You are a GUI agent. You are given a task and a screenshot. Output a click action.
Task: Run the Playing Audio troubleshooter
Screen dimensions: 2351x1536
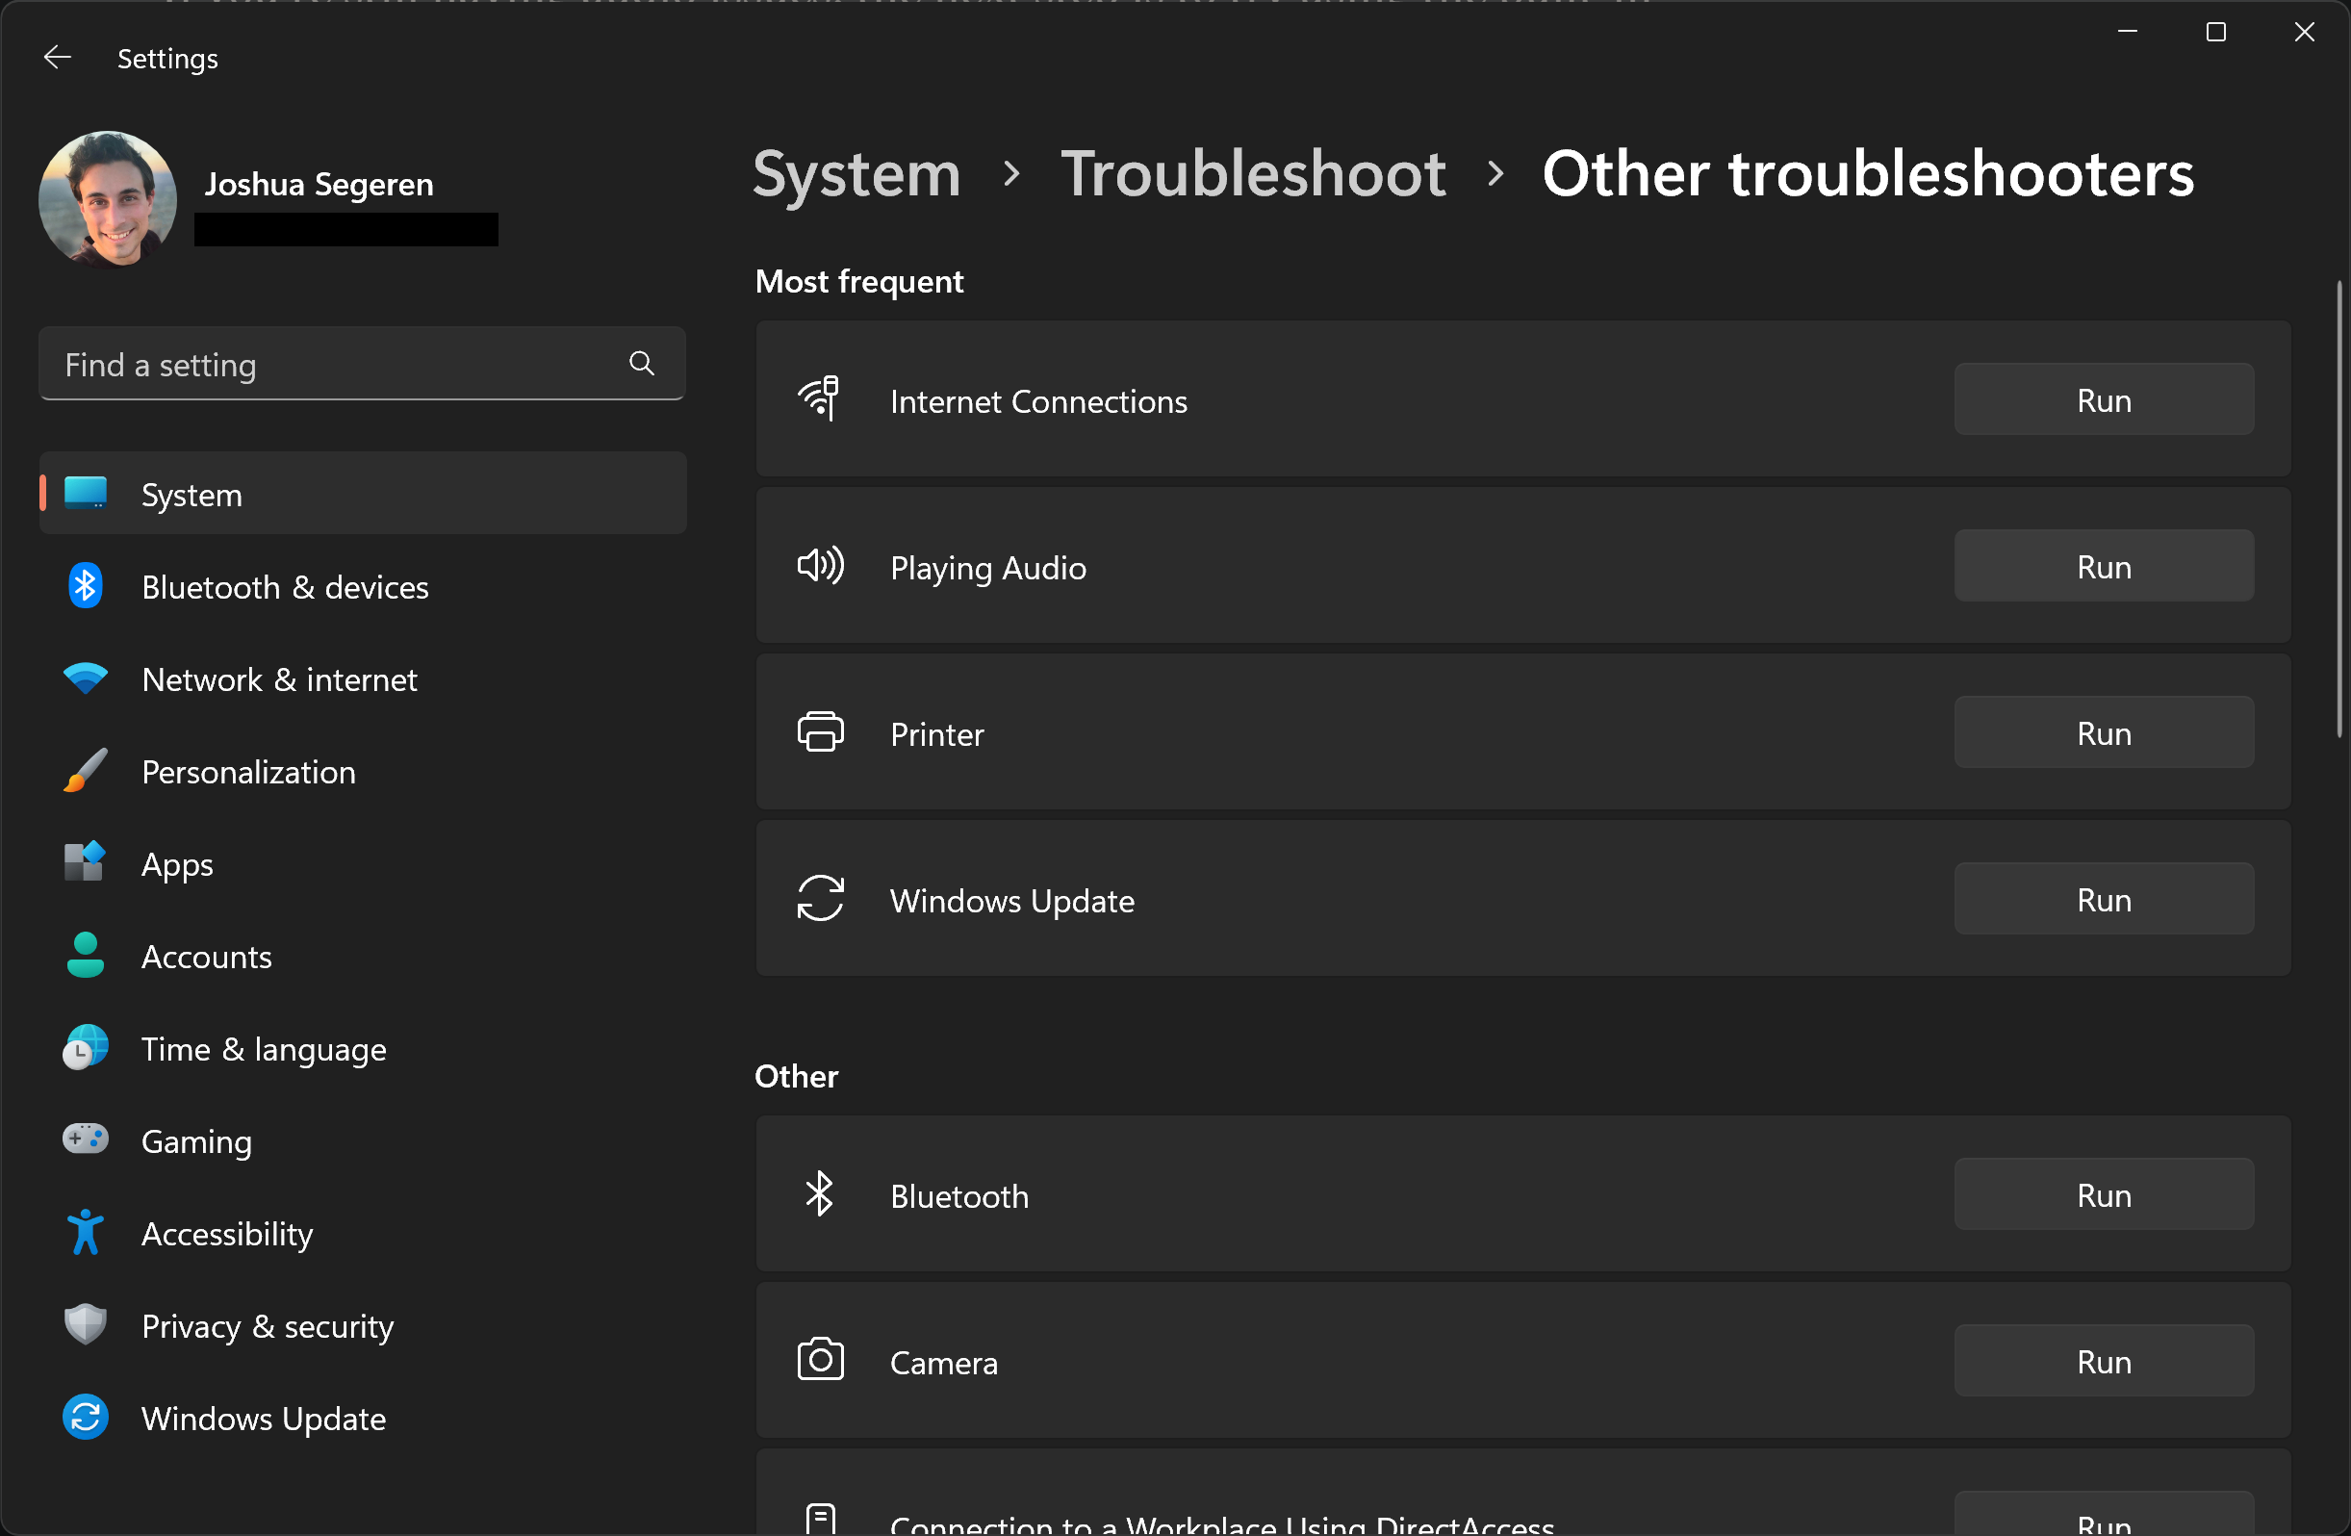click(x=2103, y=566)
